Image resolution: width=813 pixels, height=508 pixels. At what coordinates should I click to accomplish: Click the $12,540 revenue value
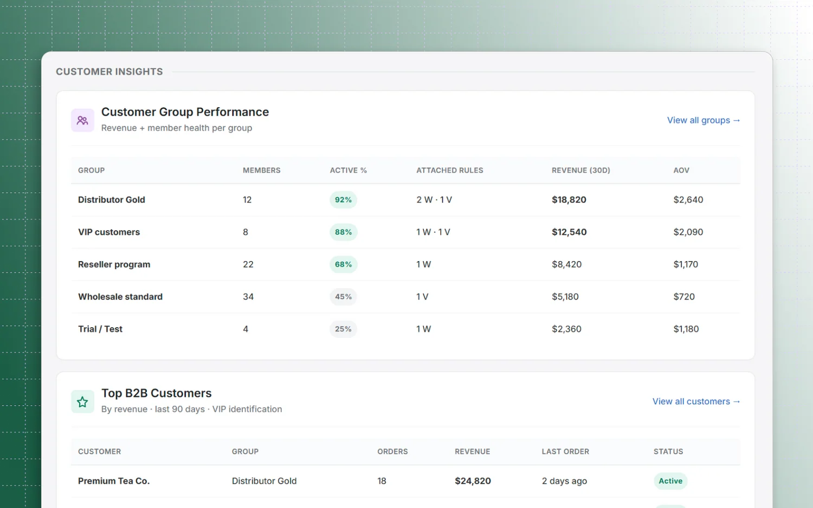click(x=569, y=232)
